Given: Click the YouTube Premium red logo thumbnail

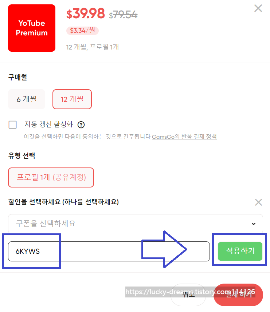Looking at the screenshot, I should 32,28.
